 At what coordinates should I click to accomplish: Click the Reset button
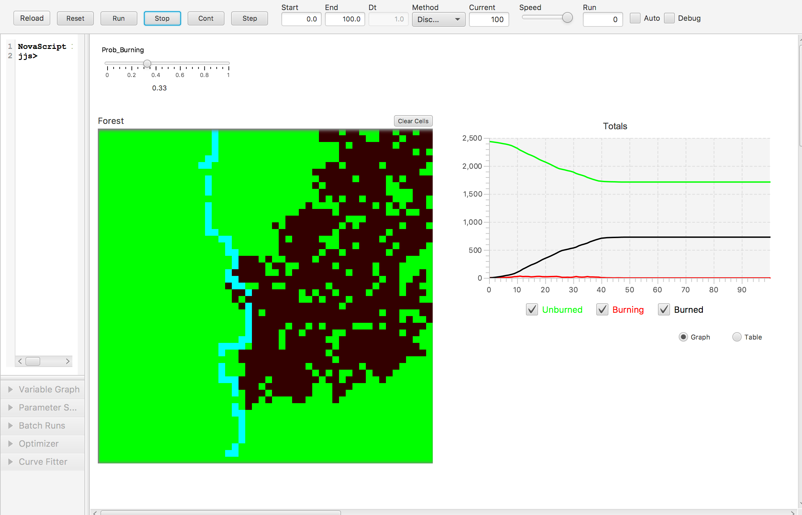[x=75, y=18]
